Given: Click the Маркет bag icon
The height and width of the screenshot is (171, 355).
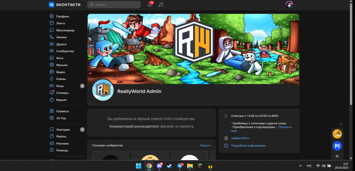Looking at the screenshot, I should pyautogui.click(x=51, y=100).
